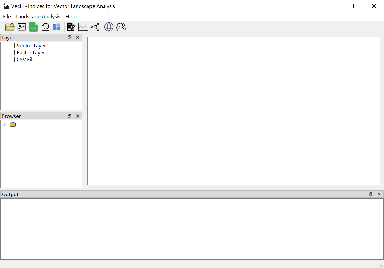Screen dimensions: 384x268
Task: Enable the Vector Layer checkbox
Action: [x=12, y=45]
